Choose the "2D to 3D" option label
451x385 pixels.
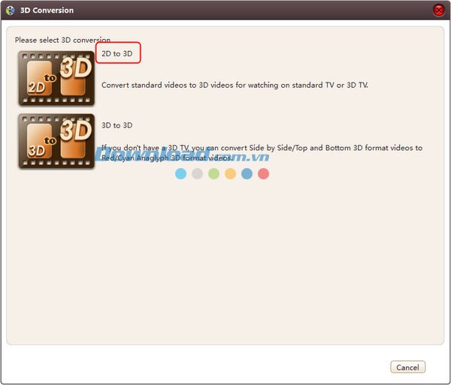pos(117,53)
